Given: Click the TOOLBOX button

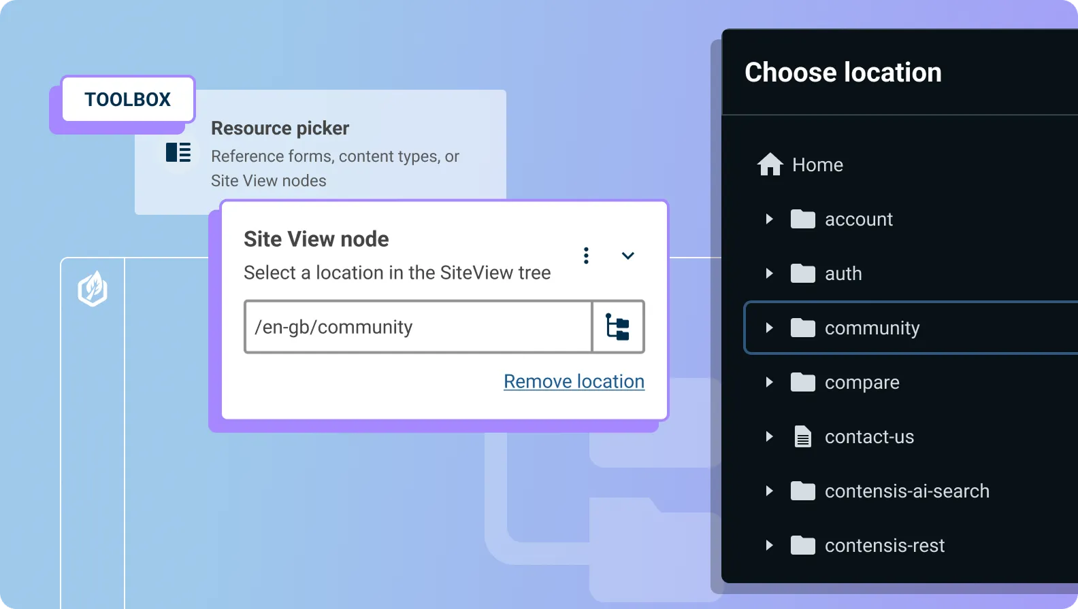Looking at the screenshot, I should [x=128, y=99].
